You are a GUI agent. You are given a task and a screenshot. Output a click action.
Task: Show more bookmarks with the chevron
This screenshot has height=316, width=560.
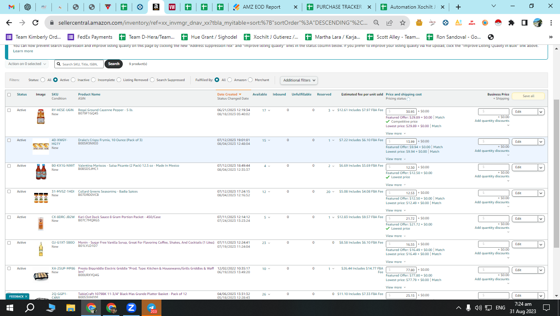[551, 37]
